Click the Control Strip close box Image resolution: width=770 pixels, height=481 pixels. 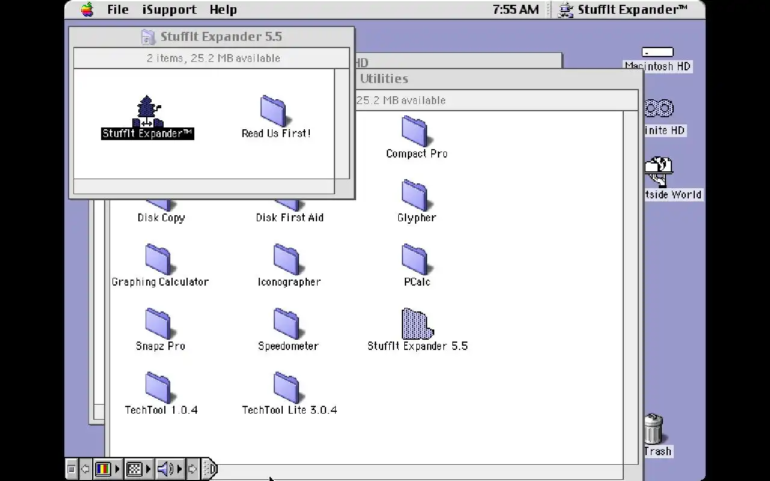[x=71, y=469]
